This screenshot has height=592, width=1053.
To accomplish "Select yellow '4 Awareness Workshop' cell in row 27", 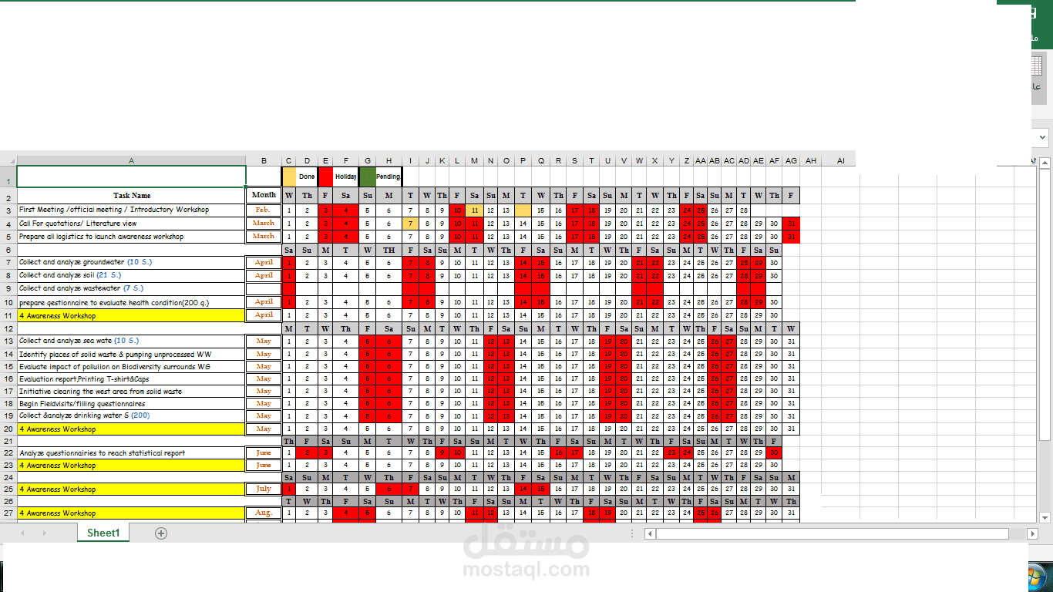I will click(x=131, y=513).
